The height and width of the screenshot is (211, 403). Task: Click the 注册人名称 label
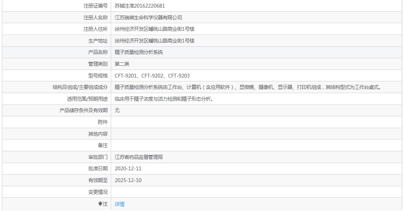tap(96, 17)
